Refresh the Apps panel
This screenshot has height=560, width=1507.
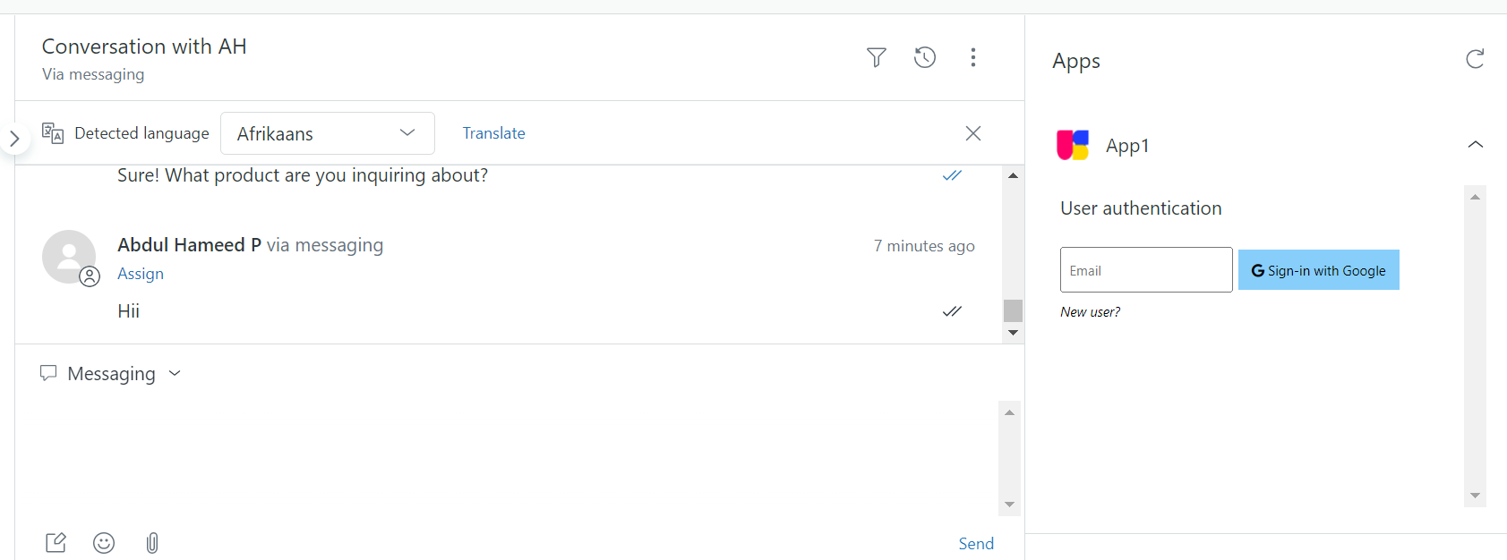tap(1475, 59)
